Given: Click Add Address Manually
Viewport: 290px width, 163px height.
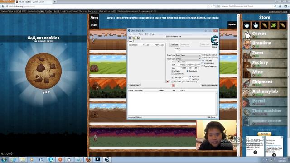Looking at the screenshot, I should pyautogui.click(x=209, y=86).
